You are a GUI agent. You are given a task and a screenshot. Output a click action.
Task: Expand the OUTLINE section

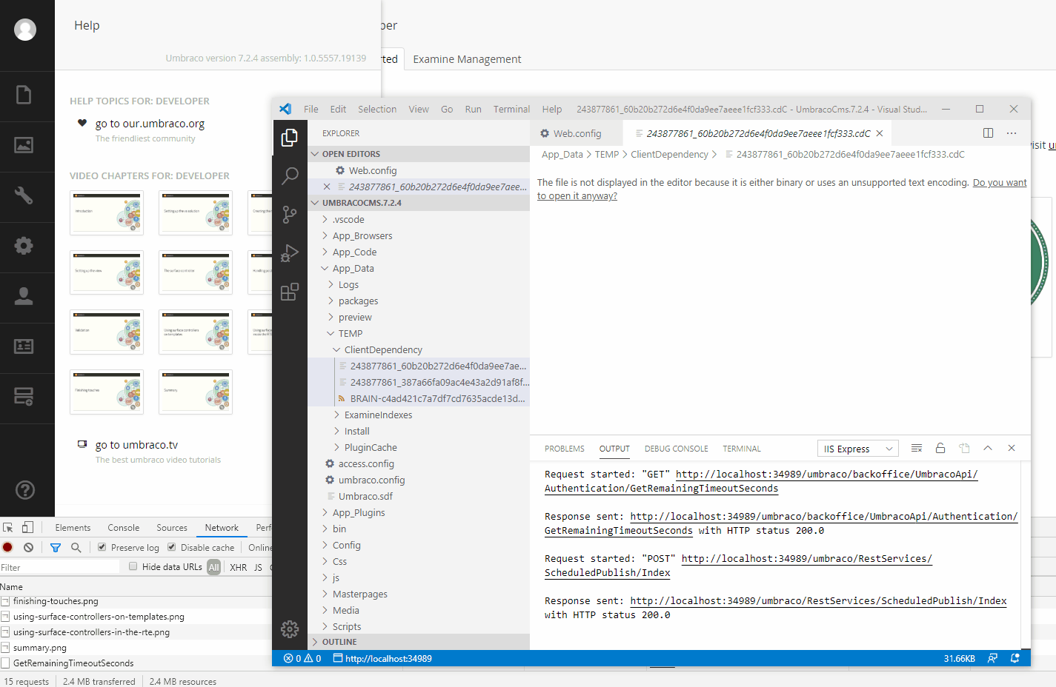pyautogui.click(x=419, y=642)
